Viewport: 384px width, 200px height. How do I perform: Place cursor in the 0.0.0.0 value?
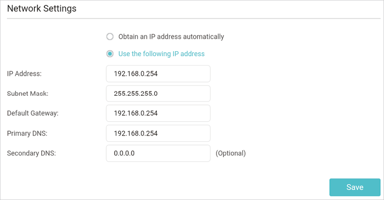click(x=124, y=153)
